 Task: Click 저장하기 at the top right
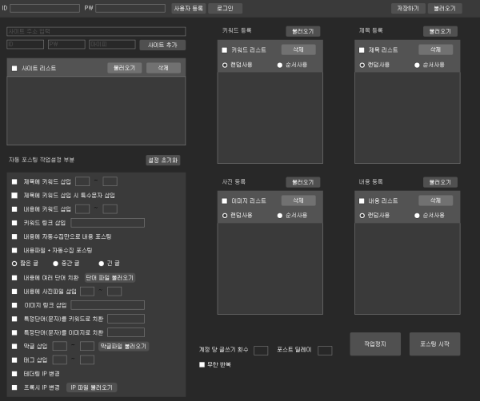coord(408,8)
